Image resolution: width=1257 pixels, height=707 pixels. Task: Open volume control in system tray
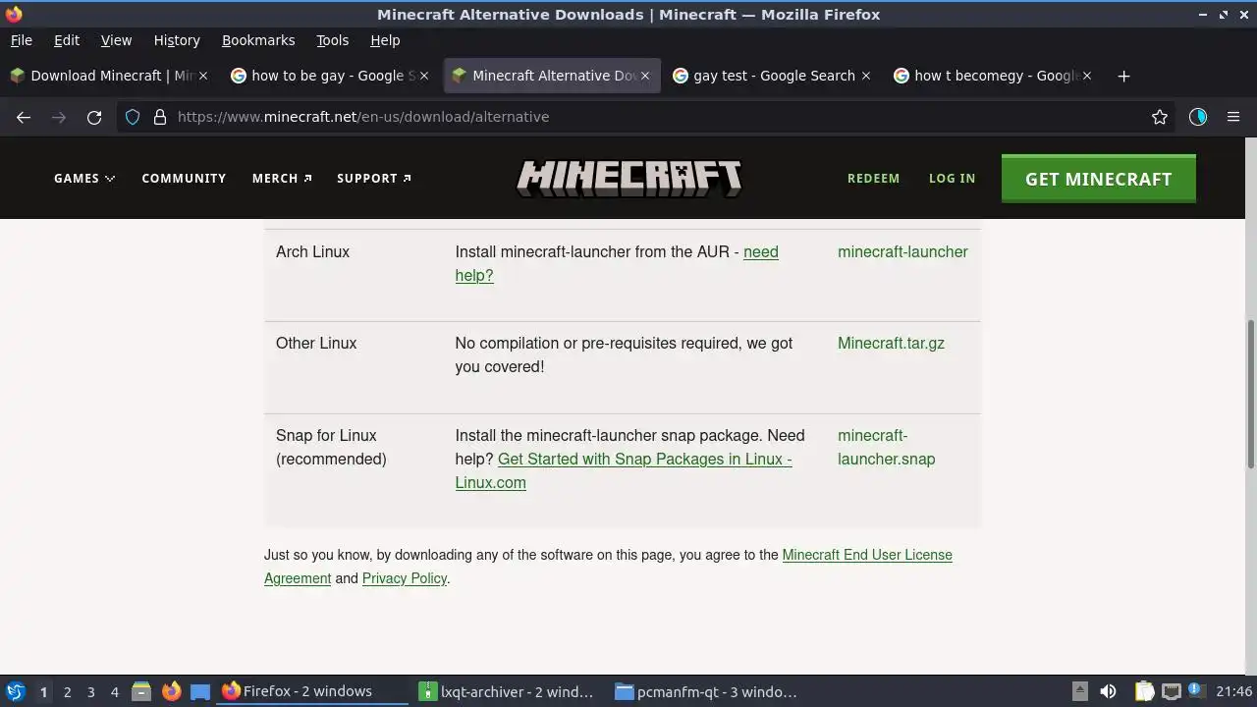(x=1108, y=692)
